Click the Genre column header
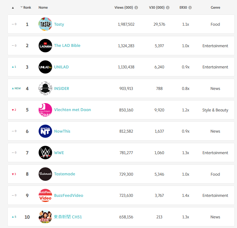 [215, 7]
